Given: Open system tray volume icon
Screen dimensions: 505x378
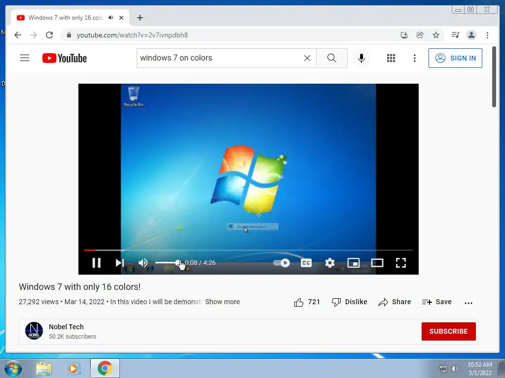Looking at the screenshot, I should 455,369.
